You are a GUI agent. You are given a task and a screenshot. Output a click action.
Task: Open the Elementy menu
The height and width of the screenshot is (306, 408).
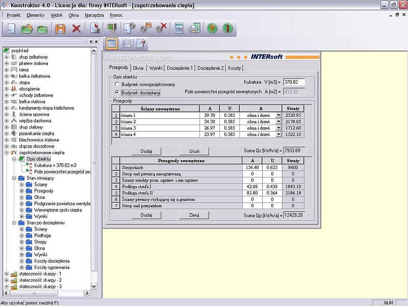[x=35, y=15]
